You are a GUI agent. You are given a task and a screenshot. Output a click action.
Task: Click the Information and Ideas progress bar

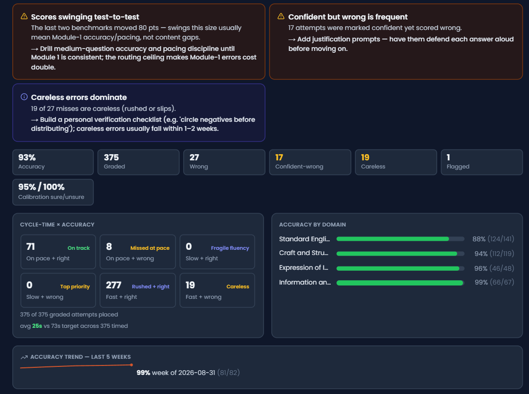(x=401, y=283)
